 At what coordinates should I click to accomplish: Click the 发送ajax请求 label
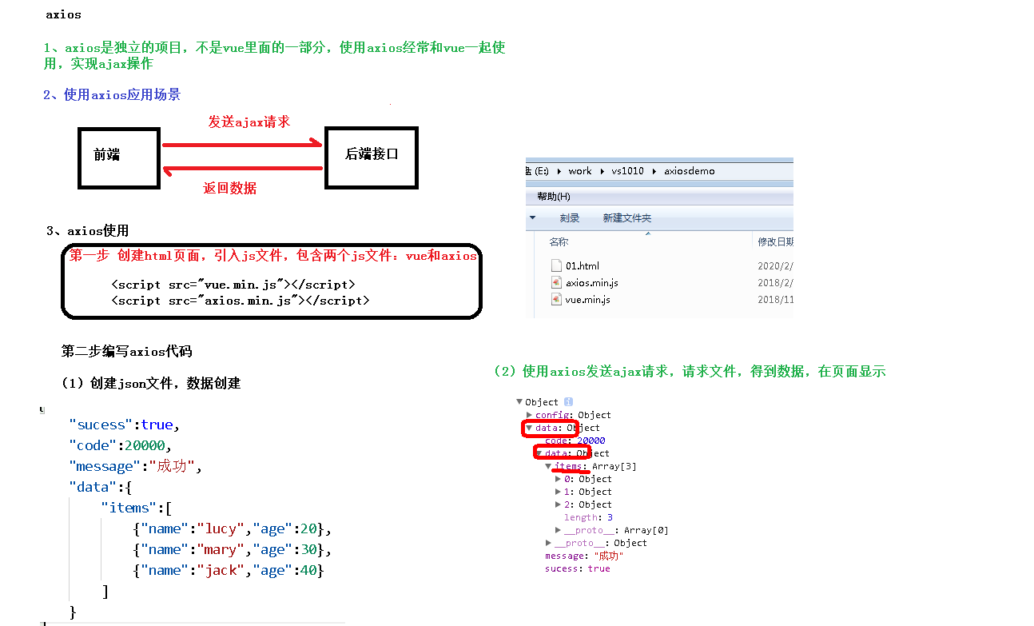(x=249, y=122)
